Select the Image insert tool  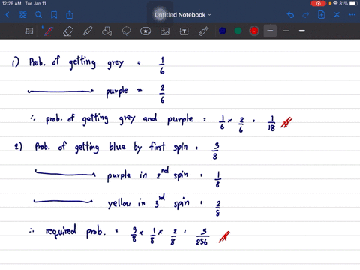point(165,31)
